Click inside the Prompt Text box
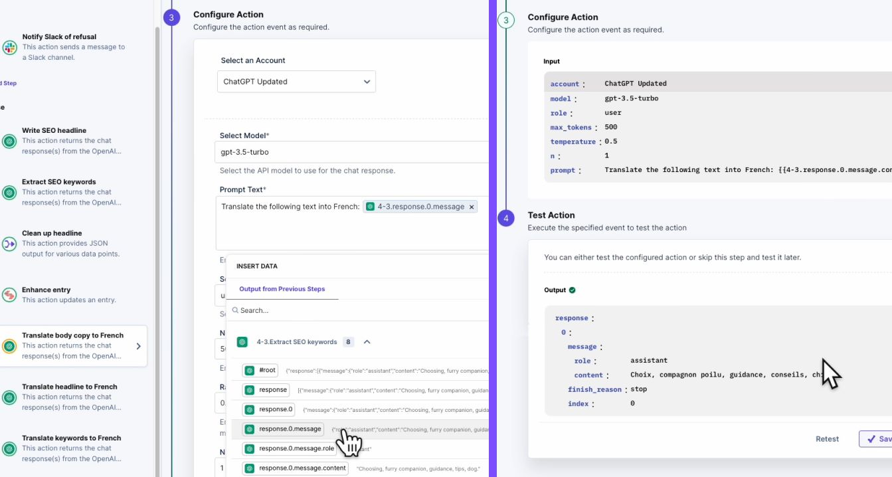 (353, 223)
